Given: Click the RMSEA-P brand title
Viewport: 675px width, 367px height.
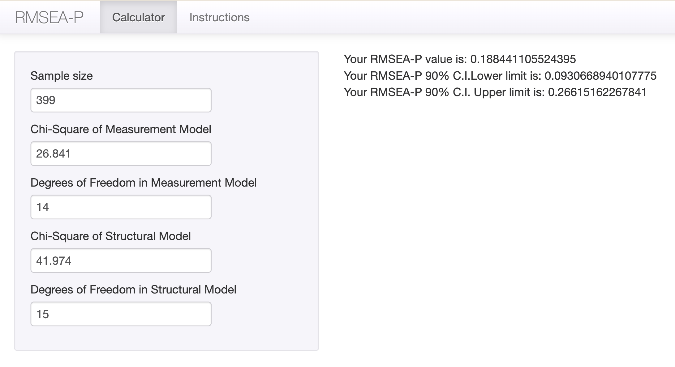Looking at the screenshot, I should 49,17.
